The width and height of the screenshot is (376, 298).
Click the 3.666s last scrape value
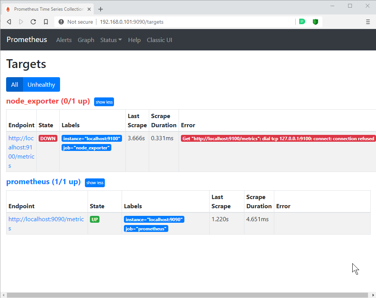point(136,138)
